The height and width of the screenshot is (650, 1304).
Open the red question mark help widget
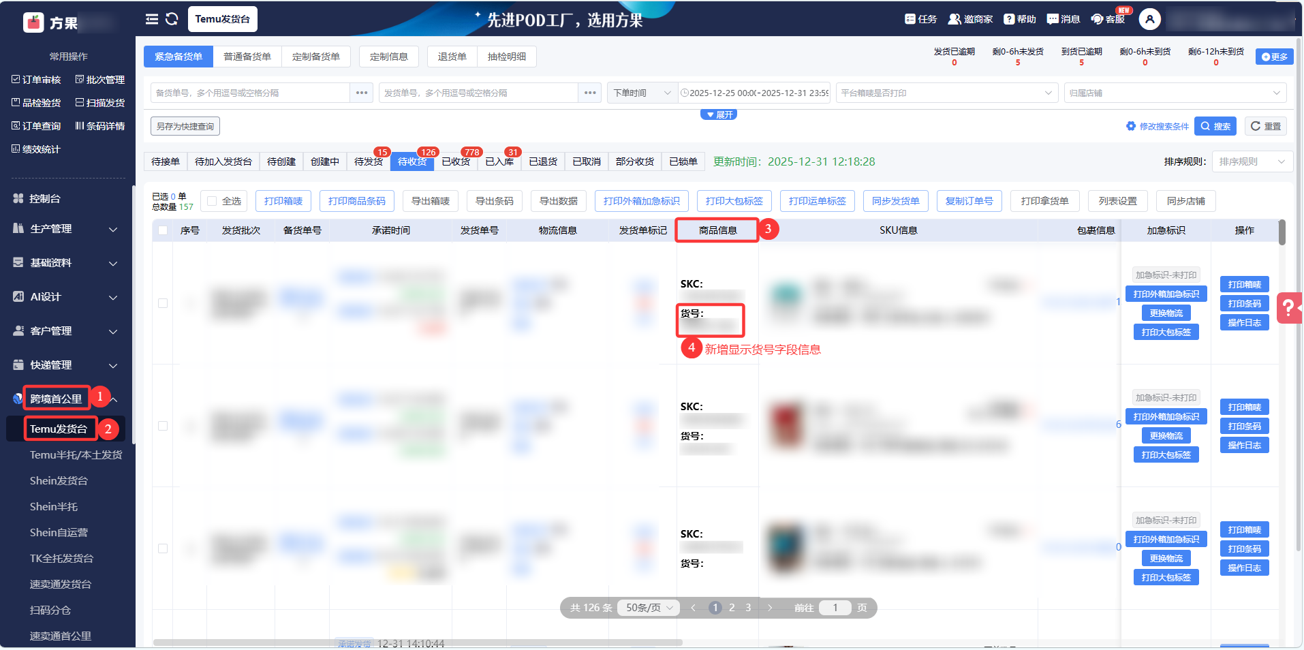coord(1290,308)
